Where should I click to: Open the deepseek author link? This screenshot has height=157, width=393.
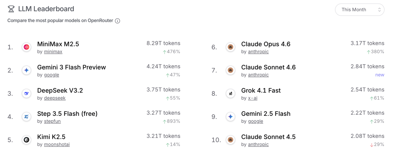point(55,98)
